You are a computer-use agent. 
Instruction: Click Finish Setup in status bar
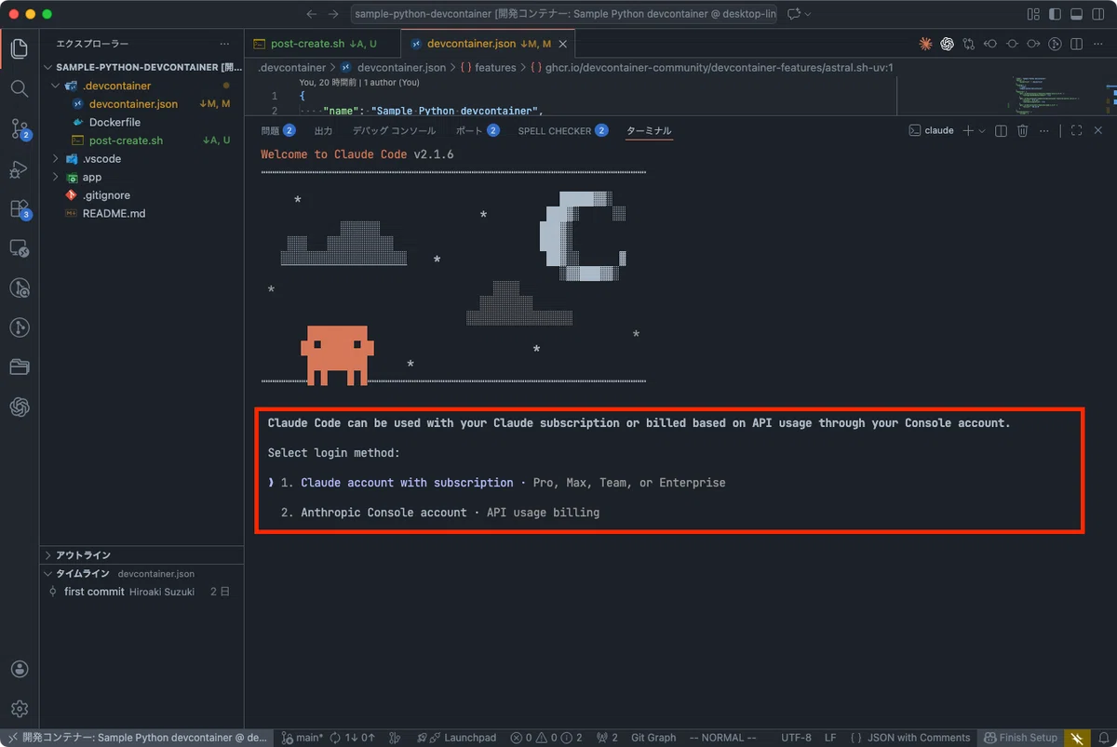[1021, 738]
